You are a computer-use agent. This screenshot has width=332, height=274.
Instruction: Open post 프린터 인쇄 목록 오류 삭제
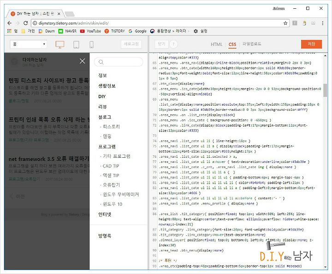tap(49, 119)
